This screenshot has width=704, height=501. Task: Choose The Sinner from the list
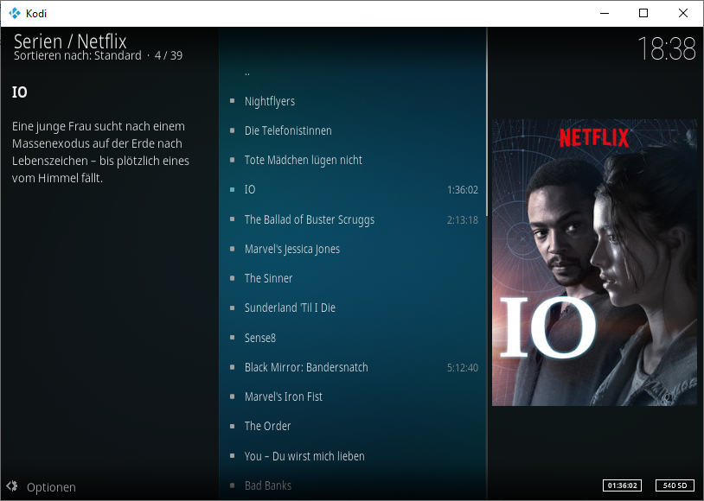(x=353, y=278)
